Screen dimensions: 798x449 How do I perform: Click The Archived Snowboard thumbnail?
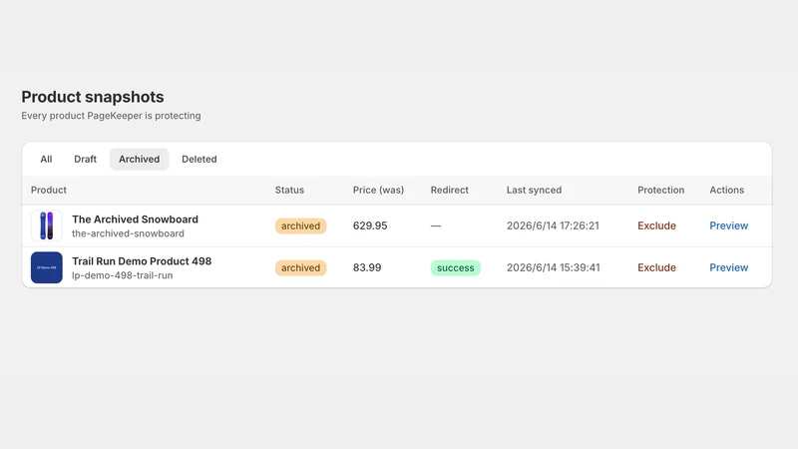coord(46,225)
